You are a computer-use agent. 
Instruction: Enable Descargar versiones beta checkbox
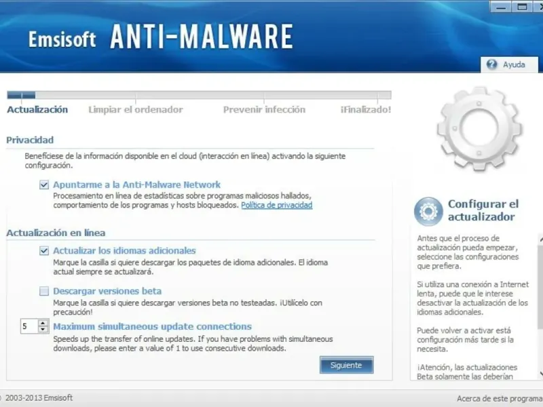click(x=44, y=291)
